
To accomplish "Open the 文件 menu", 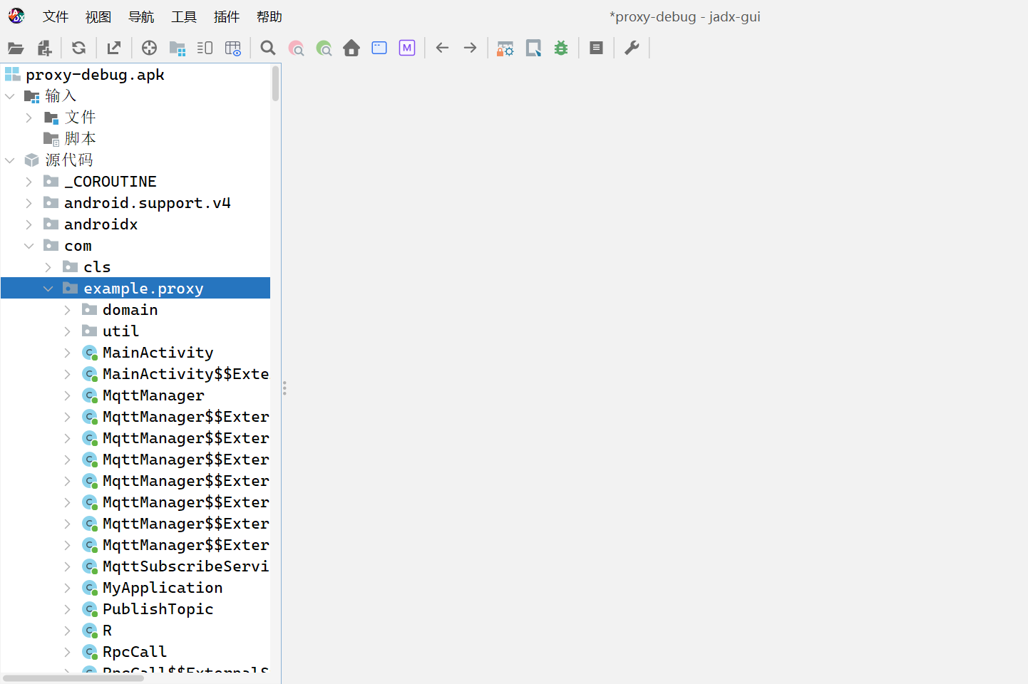I will [56, 17].
